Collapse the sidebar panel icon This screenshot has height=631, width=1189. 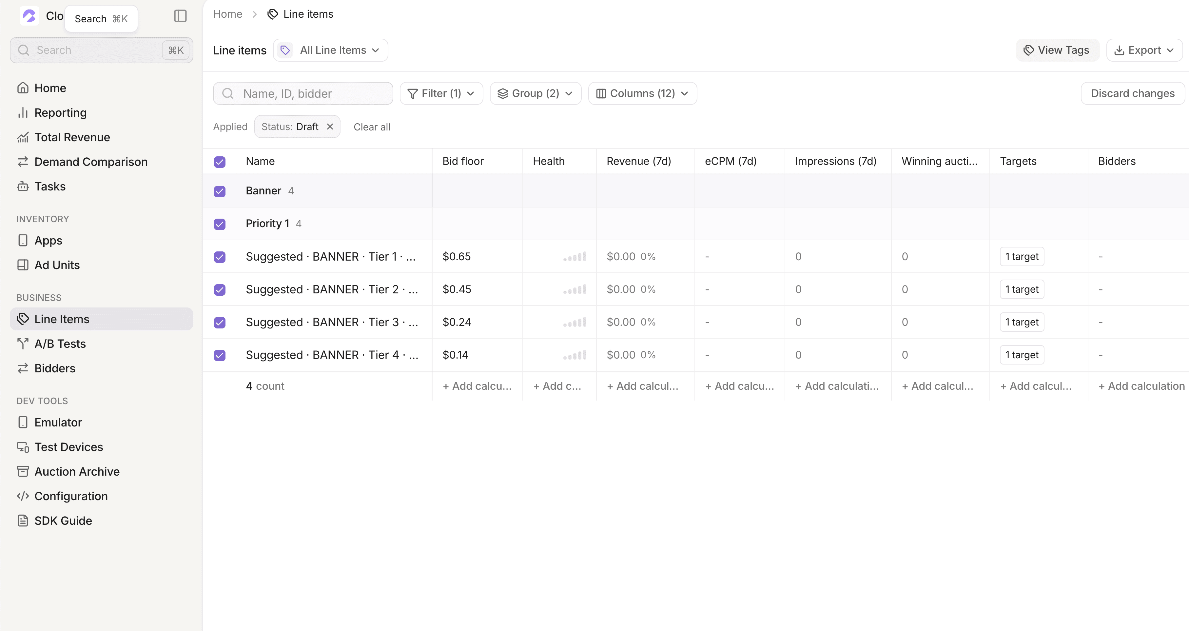point(180,16)
